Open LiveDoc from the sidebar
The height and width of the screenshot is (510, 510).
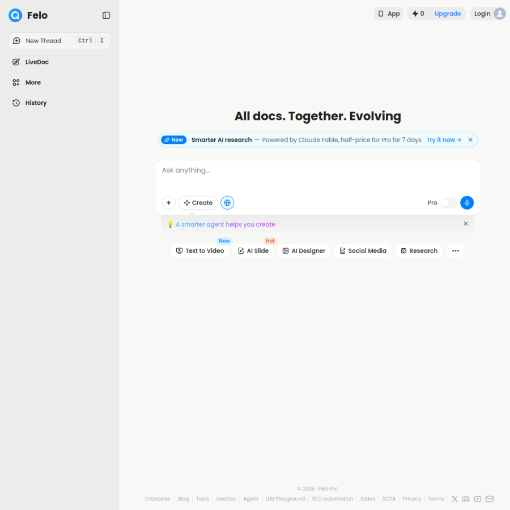pos(37,62)
